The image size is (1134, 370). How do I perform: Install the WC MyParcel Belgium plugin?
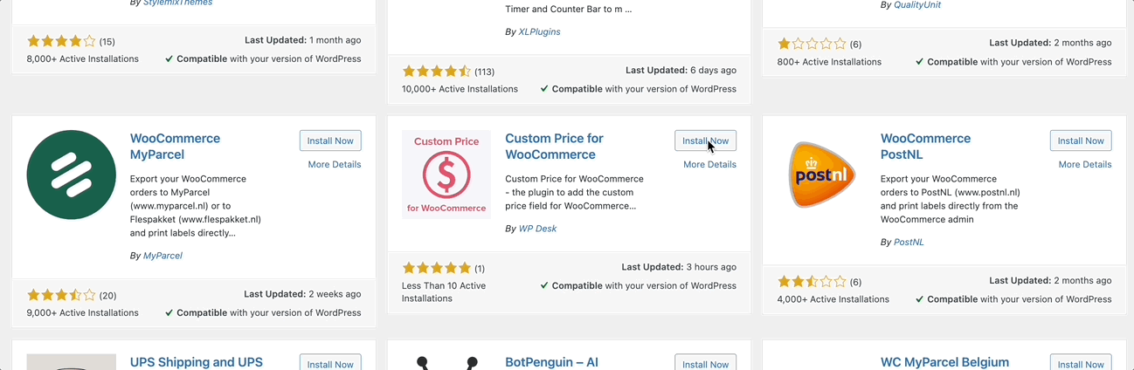pyautogui.click(x=1081, y=362)
